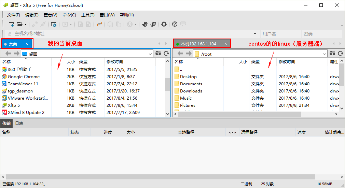The height and width of the screenshot is (188, 345).
Task: Click the Open Session folder icon
Action: coord(19,24)
